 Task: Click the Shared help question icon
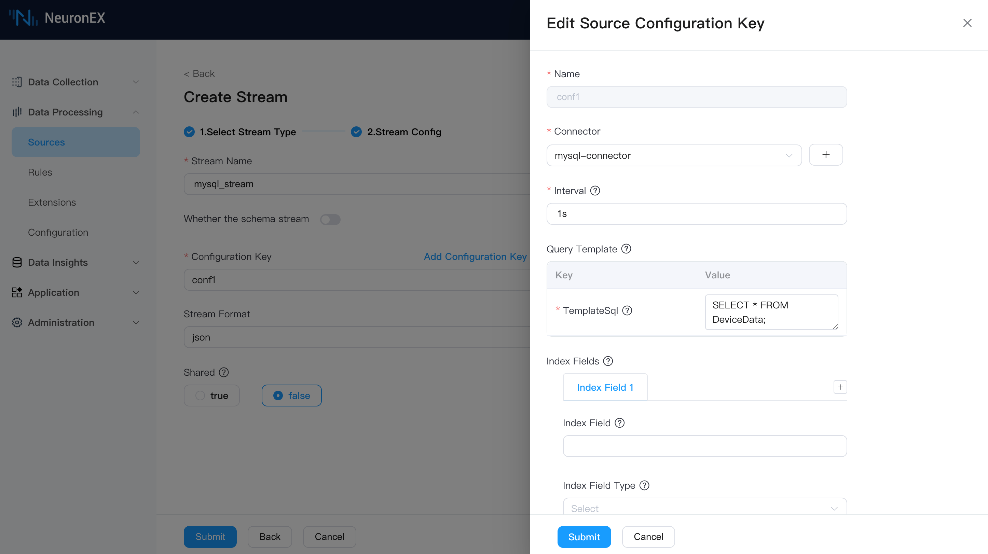click(x=224, y=372)
